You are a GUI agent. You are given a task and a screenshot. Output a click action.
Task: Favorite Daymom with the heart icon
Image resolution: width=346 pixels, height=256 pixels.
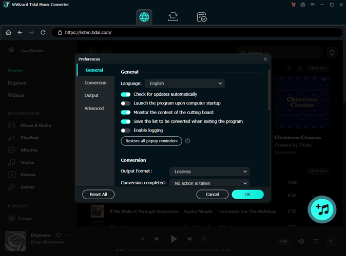[58, 235]
